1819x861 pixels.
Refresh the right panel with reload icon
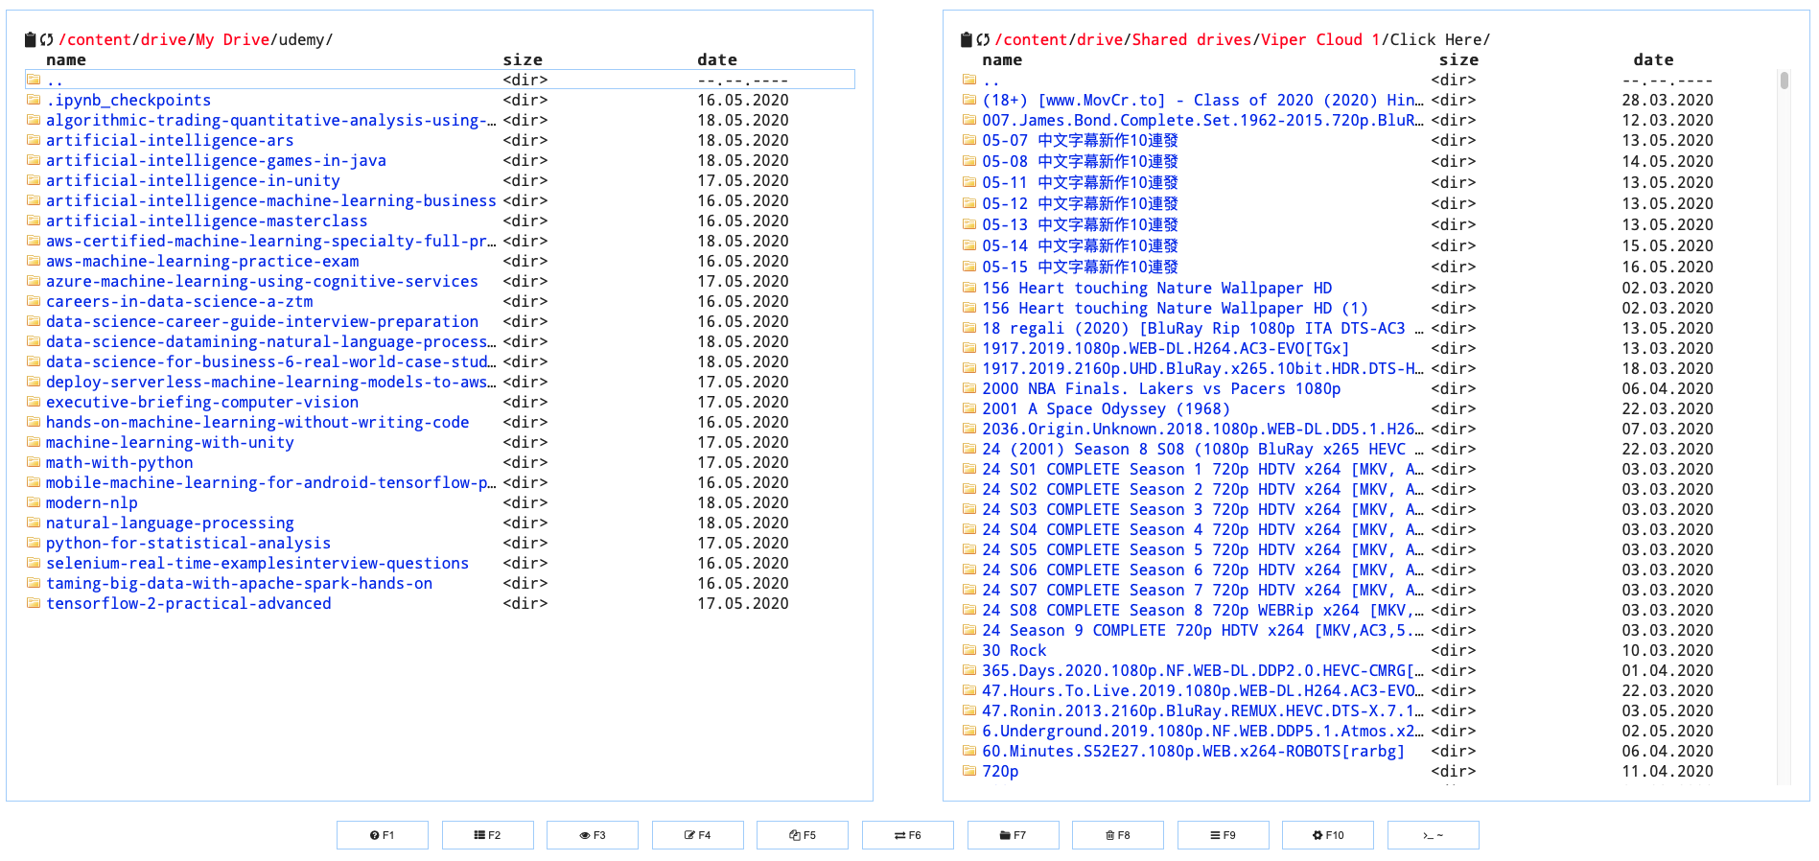(983, 39)
